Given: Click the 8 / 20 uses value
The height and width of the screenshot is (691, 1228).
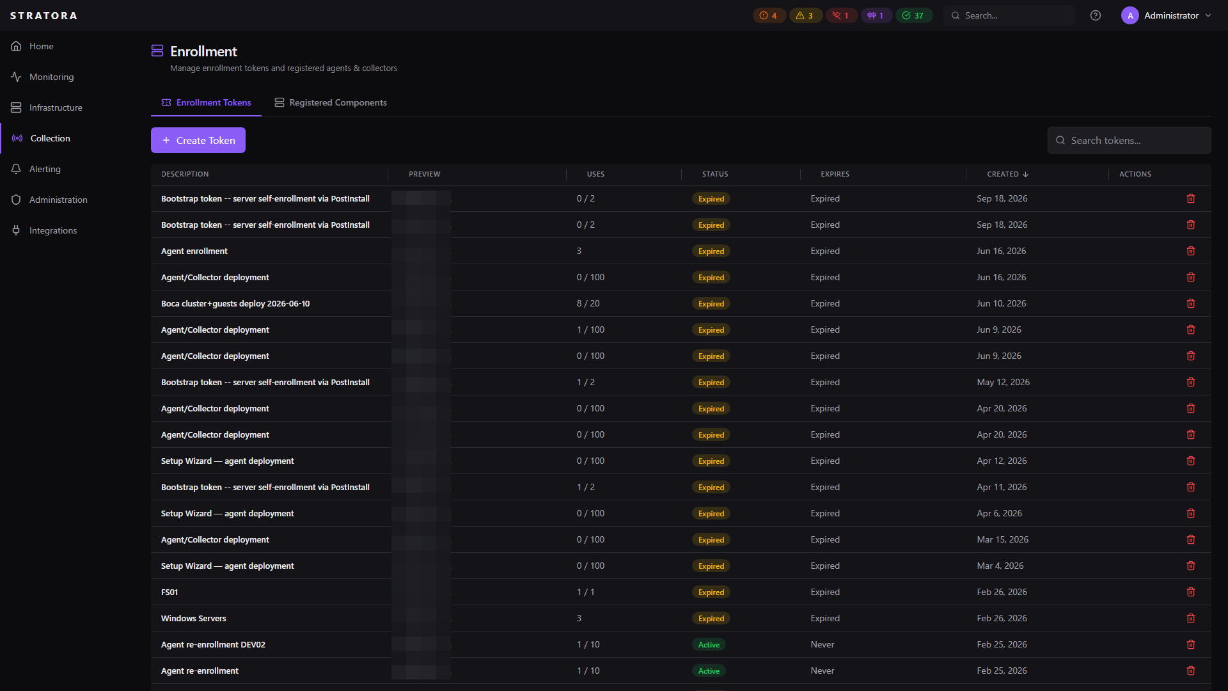Looking at the screenshot, I should (588, 303).
